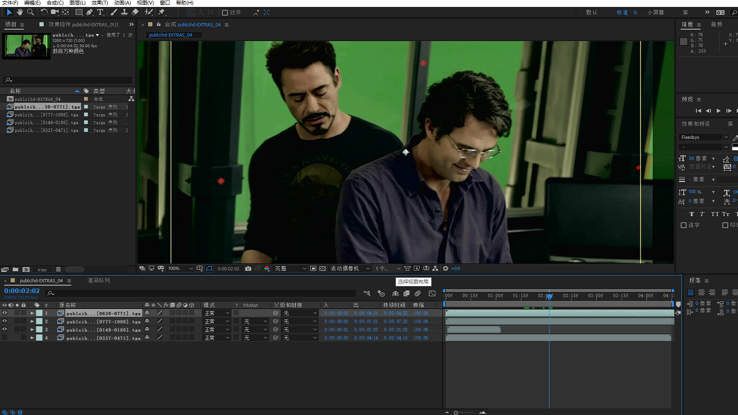Open the Fixedsys font family dropdown
This screenshot has height=415, width=738.
pyautogui.click(x=704, y=137)
